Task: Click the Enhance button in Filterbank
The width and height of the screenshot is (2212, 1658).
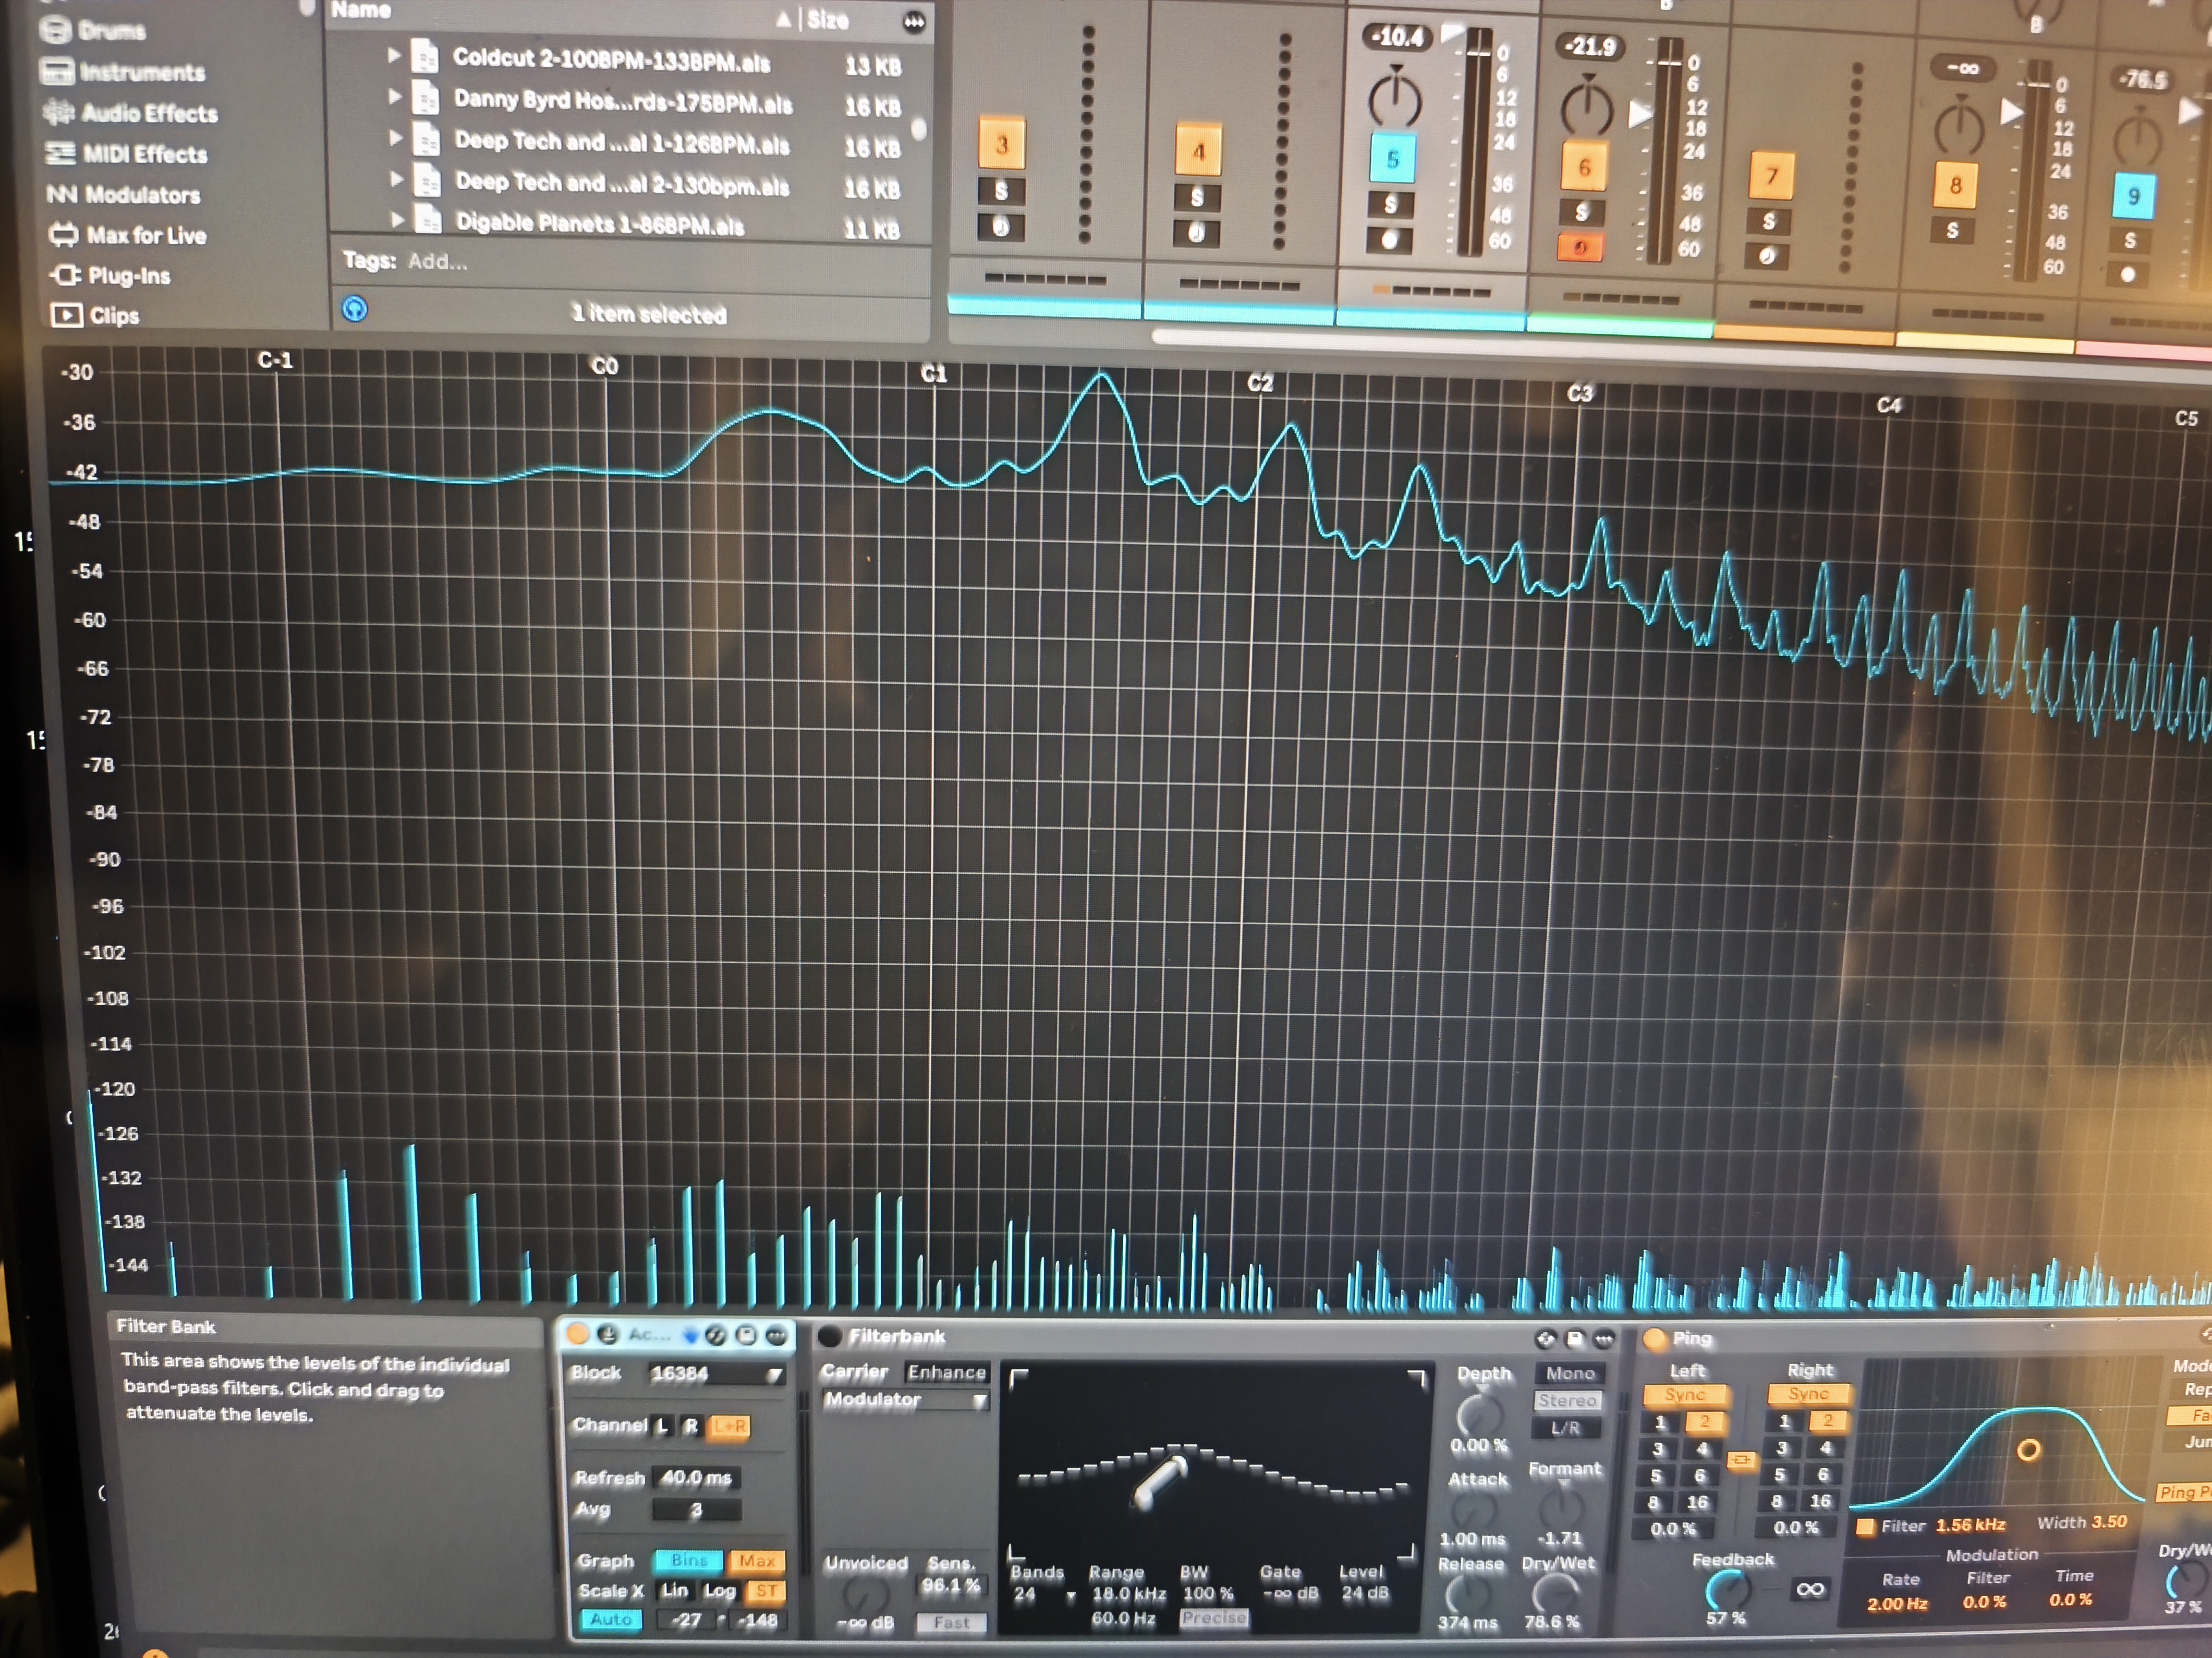Action: point(946,1372)
